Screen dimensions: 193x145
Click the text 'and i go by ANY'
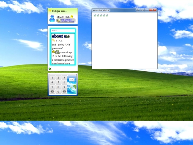(61, 44)
